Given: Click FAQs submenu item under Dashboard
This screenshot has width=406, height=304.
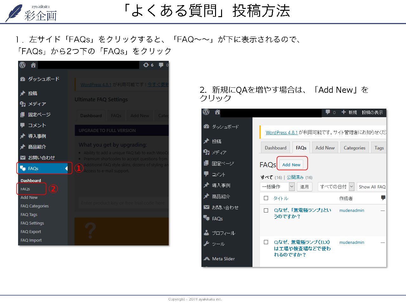Looking at the screenshot, I should pos(25,189).
